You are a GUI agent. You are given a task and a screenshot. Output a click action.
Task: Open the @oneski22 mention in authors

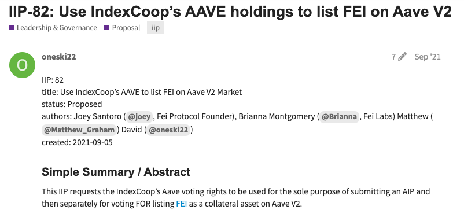tap(168, 130)
